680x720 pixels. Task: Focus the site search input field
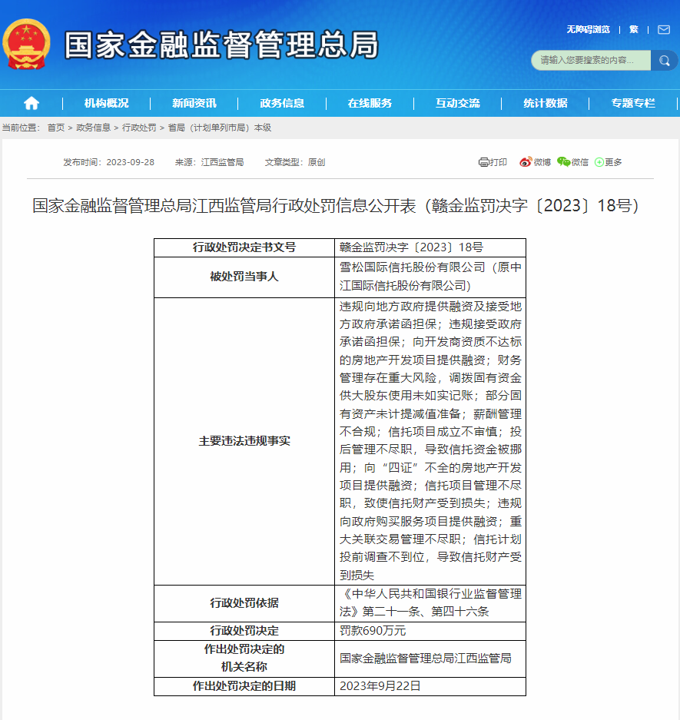591,60
